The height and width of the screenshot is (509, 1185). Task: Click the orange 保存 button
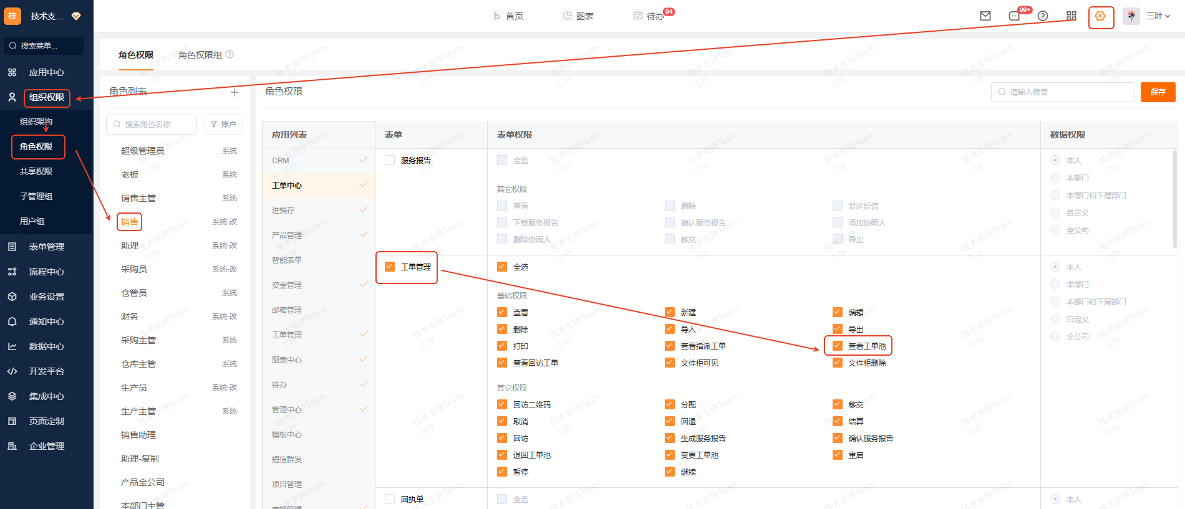click(1158, 92)
